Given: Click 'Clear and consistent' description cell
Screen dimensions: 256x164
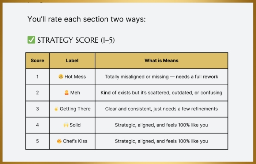Looking at the screenshot, I should coord(162,109).
